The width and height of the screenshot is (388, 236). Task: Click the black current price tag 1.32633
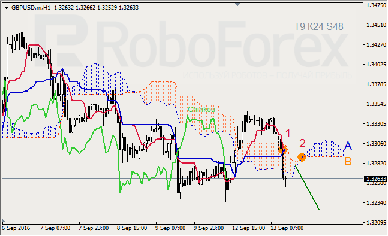click(x=376, y=178)
